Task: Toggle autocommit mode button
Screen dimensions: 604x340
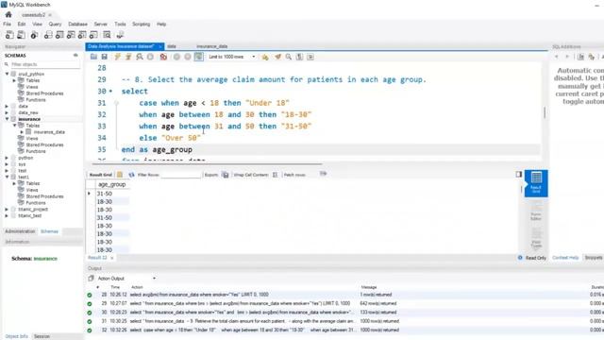Action: [x=199, y=57]
